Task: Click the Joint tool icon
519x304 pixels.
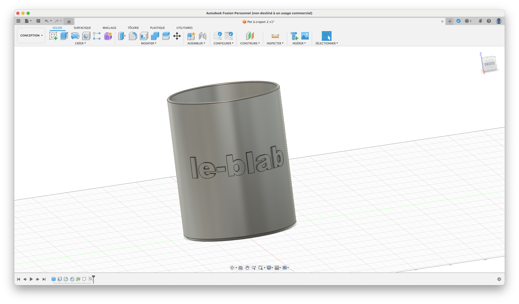Action: 202,36
